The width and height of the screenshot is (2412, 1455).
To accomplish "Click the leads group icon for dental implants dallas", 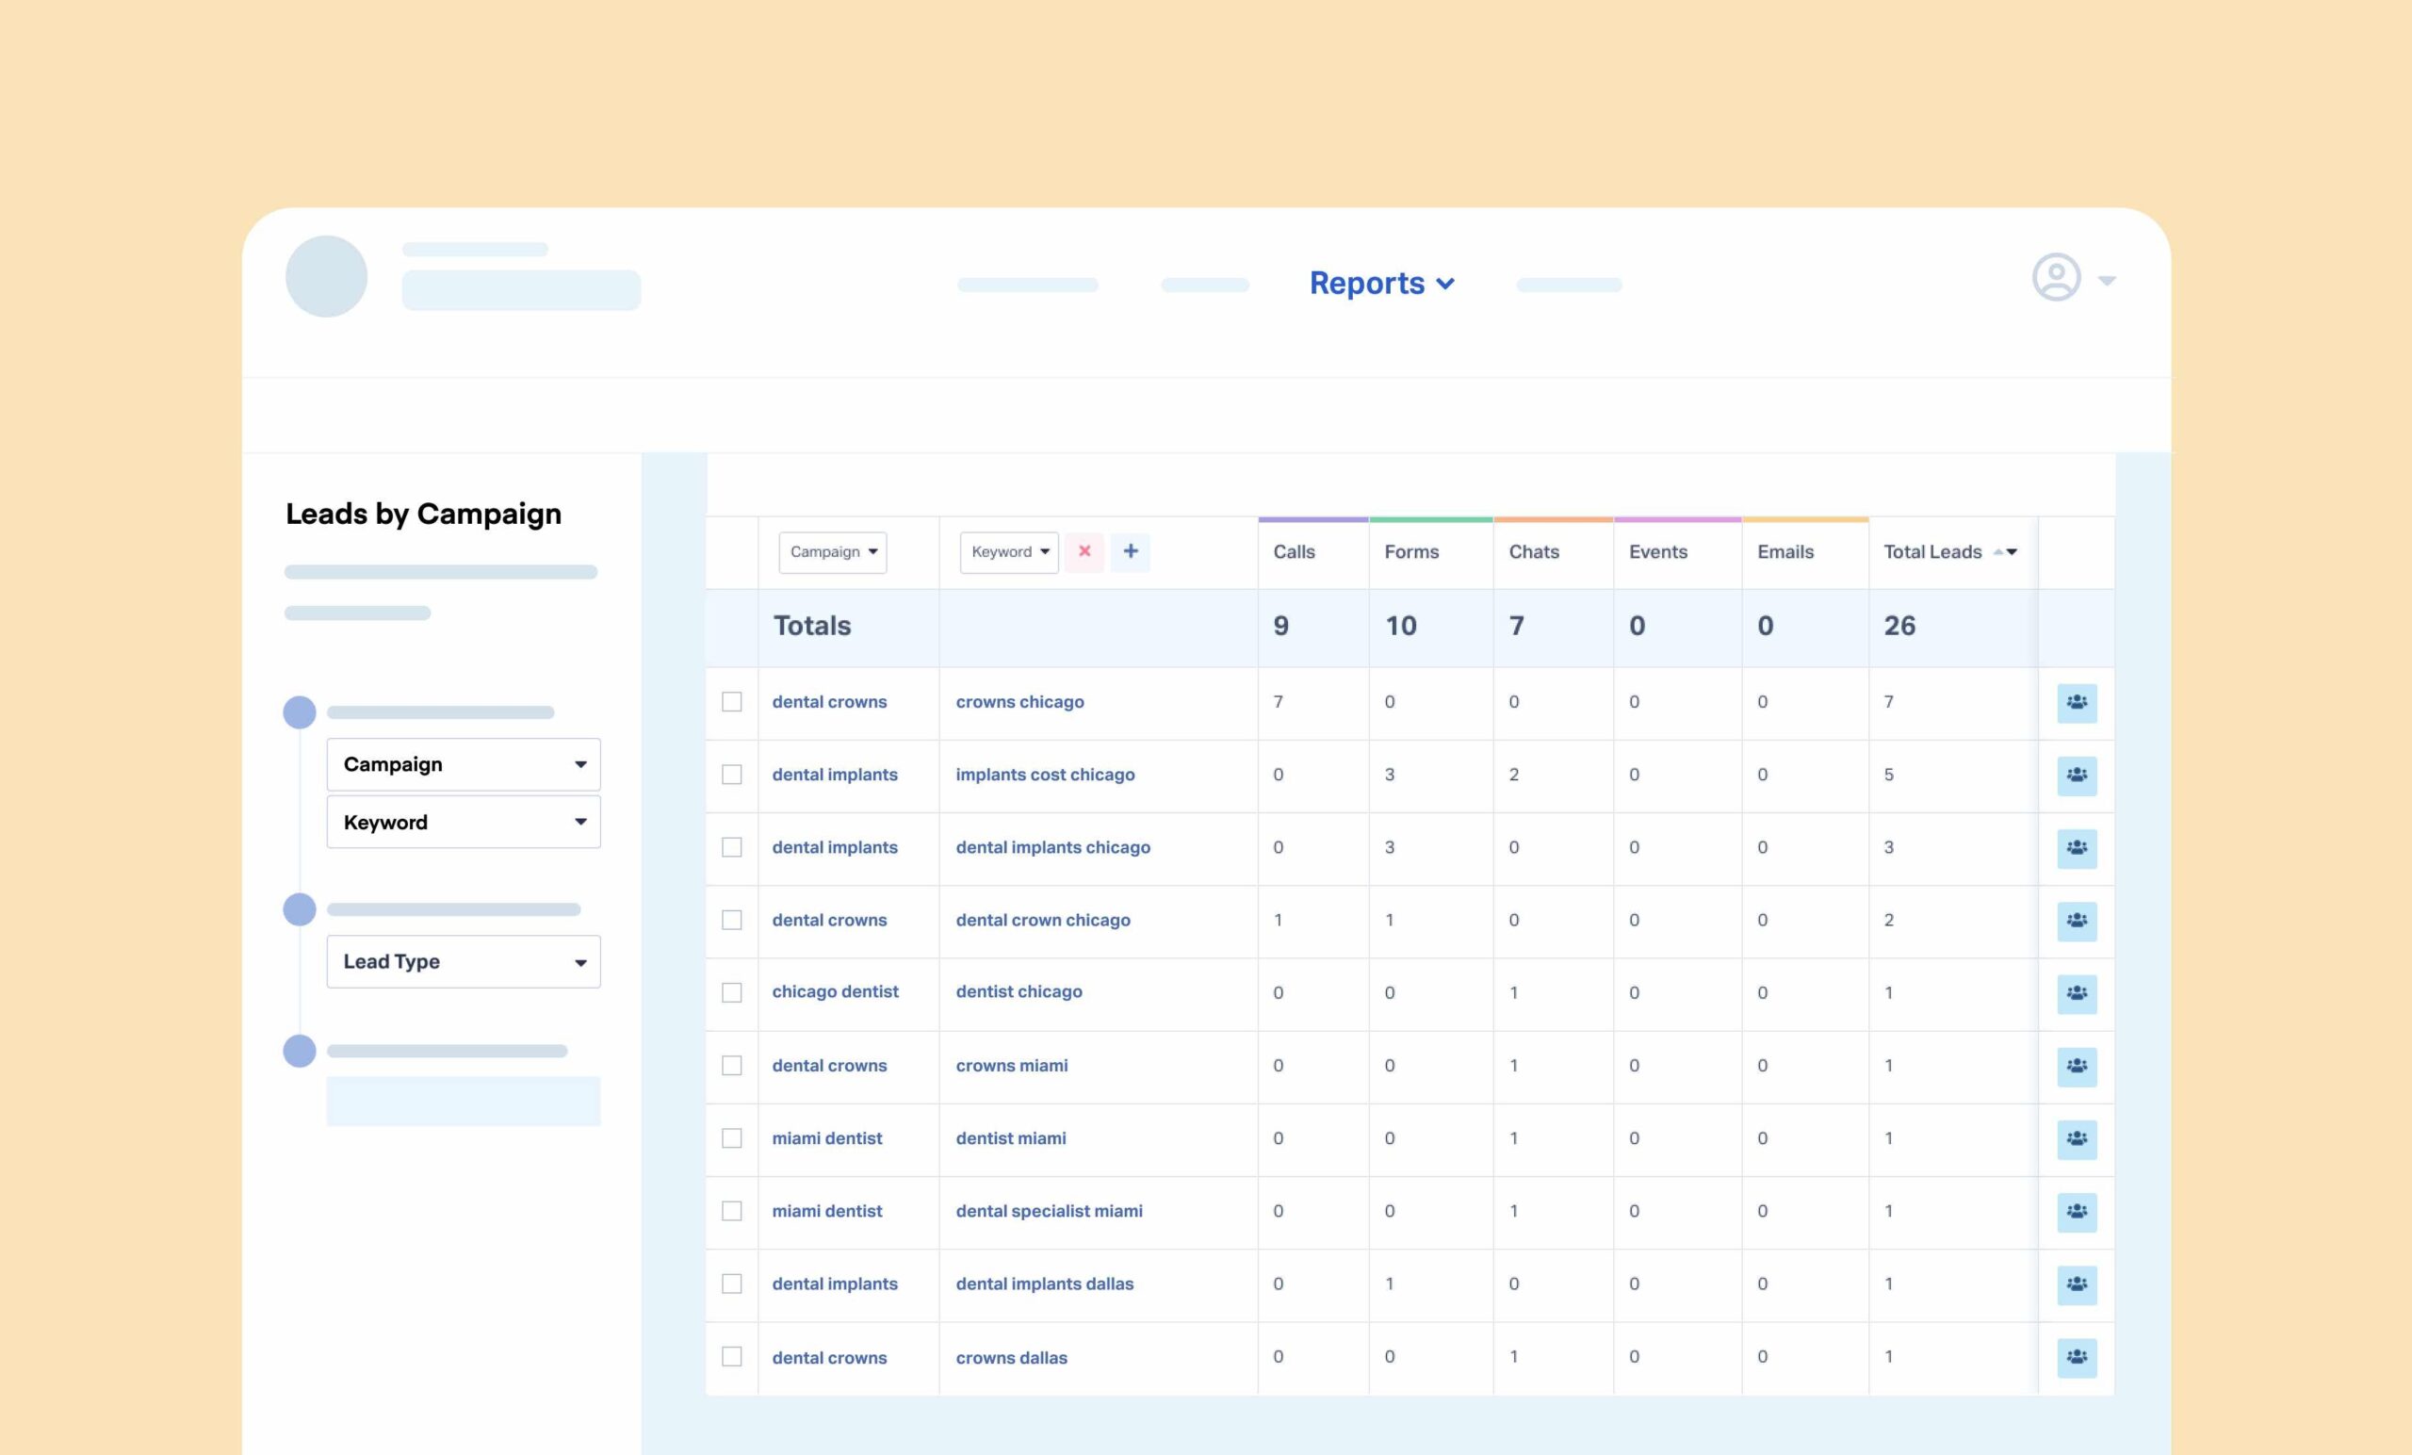I will [2078, 1284].
